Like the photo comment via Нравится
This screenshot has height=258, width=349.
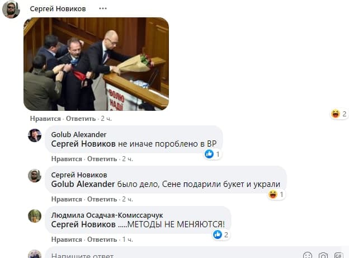(x=45, y=119)
